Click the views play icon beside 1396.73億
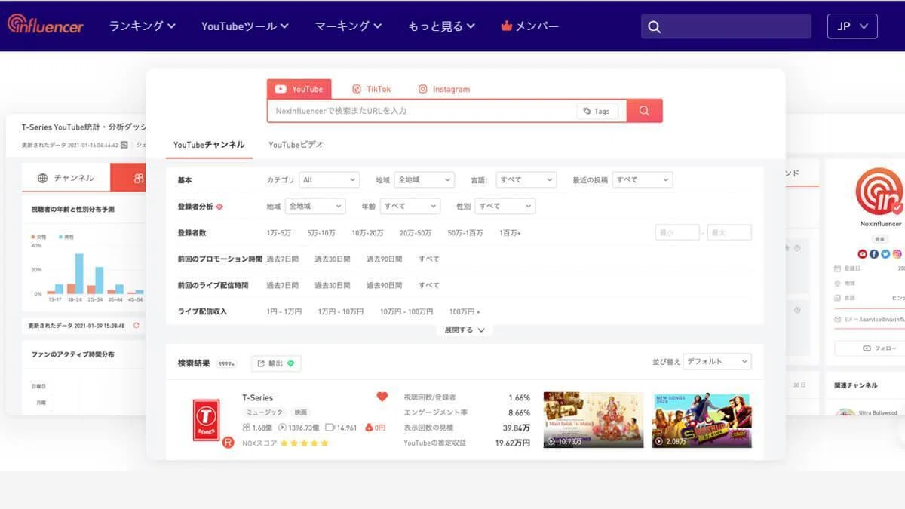This screenshot has width=905, height=509. point(281,428)
